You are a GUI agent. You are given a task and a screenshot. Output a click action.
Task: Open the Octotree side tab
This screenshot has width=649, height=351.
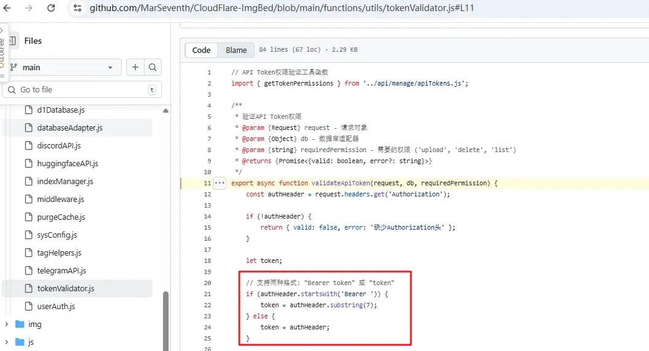coord(2,50)
